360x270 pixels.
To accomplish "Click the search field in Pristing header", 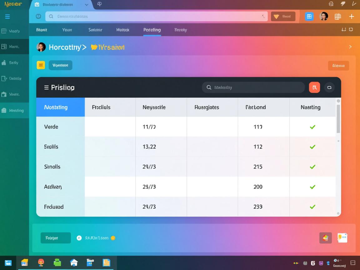I will click(253, 87).
